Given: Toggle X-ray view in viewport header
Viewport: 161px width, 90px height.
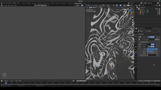Looking at the screenshot, I should (124, 5).
